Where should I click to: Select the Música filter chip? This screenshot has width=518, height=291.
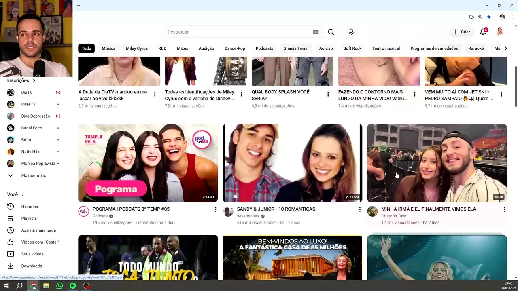(x=108, y=48)
